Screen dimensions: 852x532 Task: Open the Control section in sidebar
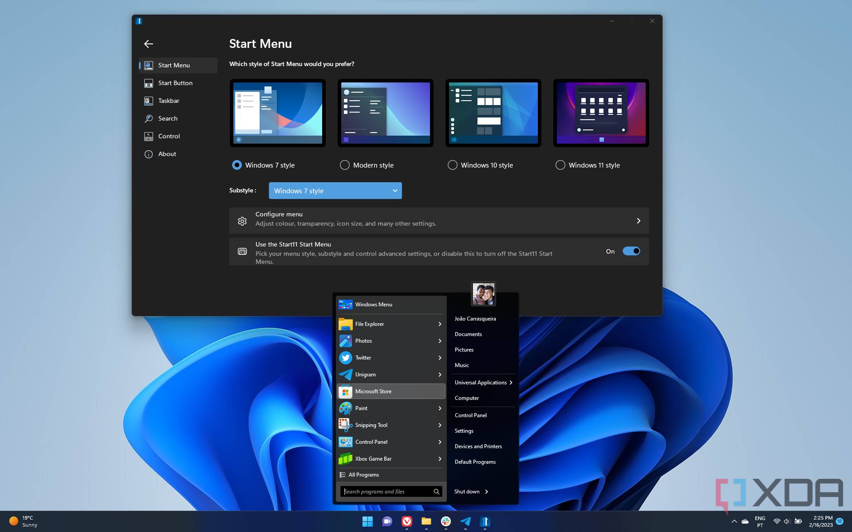(x=178, y=136)
